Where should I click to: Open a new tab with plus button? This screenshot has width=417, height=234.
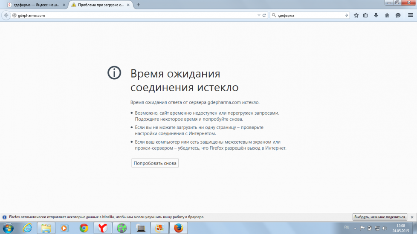click(138, 5)
